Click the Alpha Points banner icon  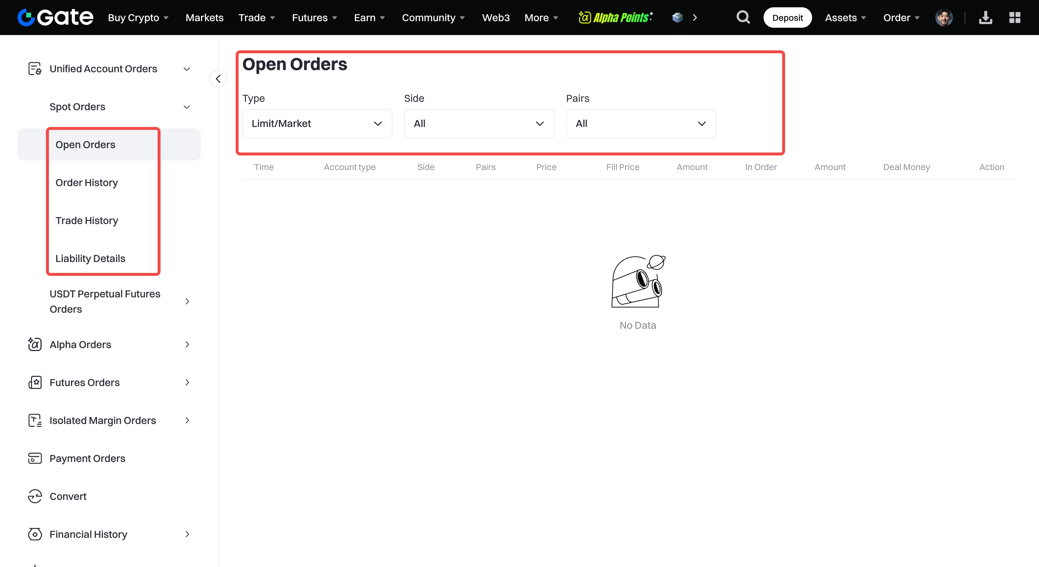point(615,18)
